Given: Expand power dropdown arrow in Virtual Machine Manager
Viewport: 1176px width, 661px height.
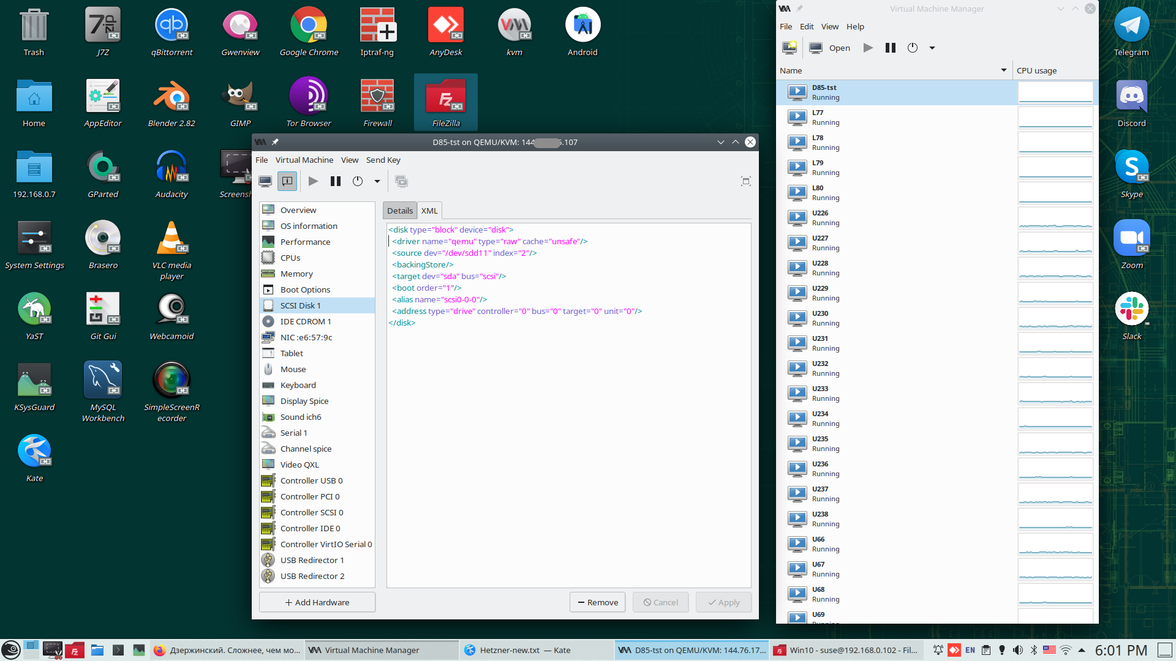Looking at the screenshot, I should 932,48.
